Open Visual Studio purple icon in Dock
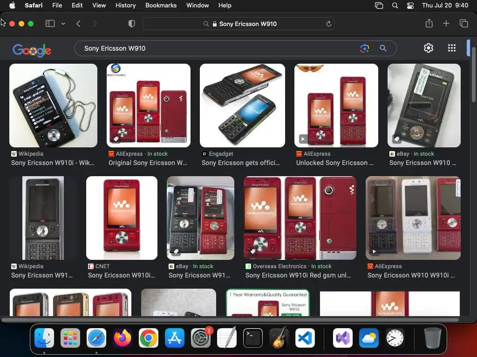477x357 pixels. (x=343, y=338)
